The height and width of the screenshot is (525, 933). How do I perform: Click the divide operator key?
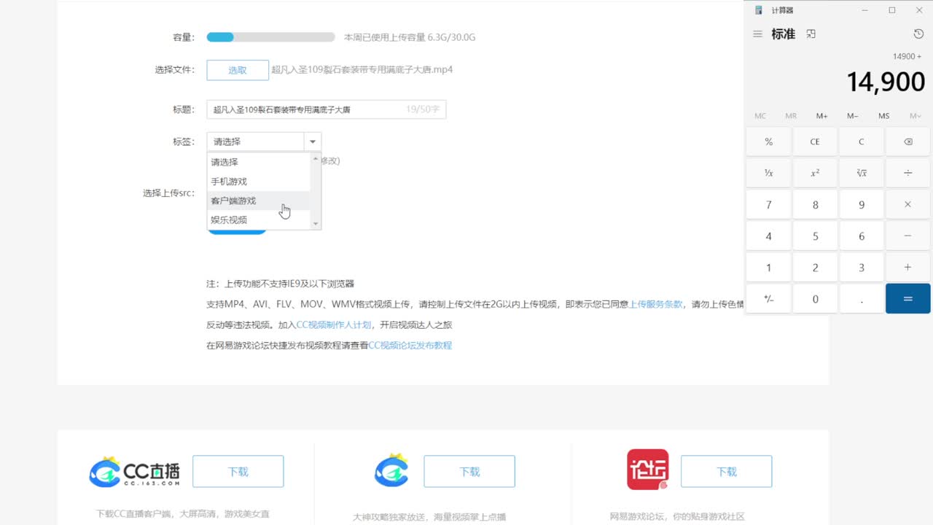point(908,173)
